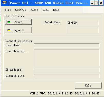Click the Help button at bottom right

tap(88, 85)
